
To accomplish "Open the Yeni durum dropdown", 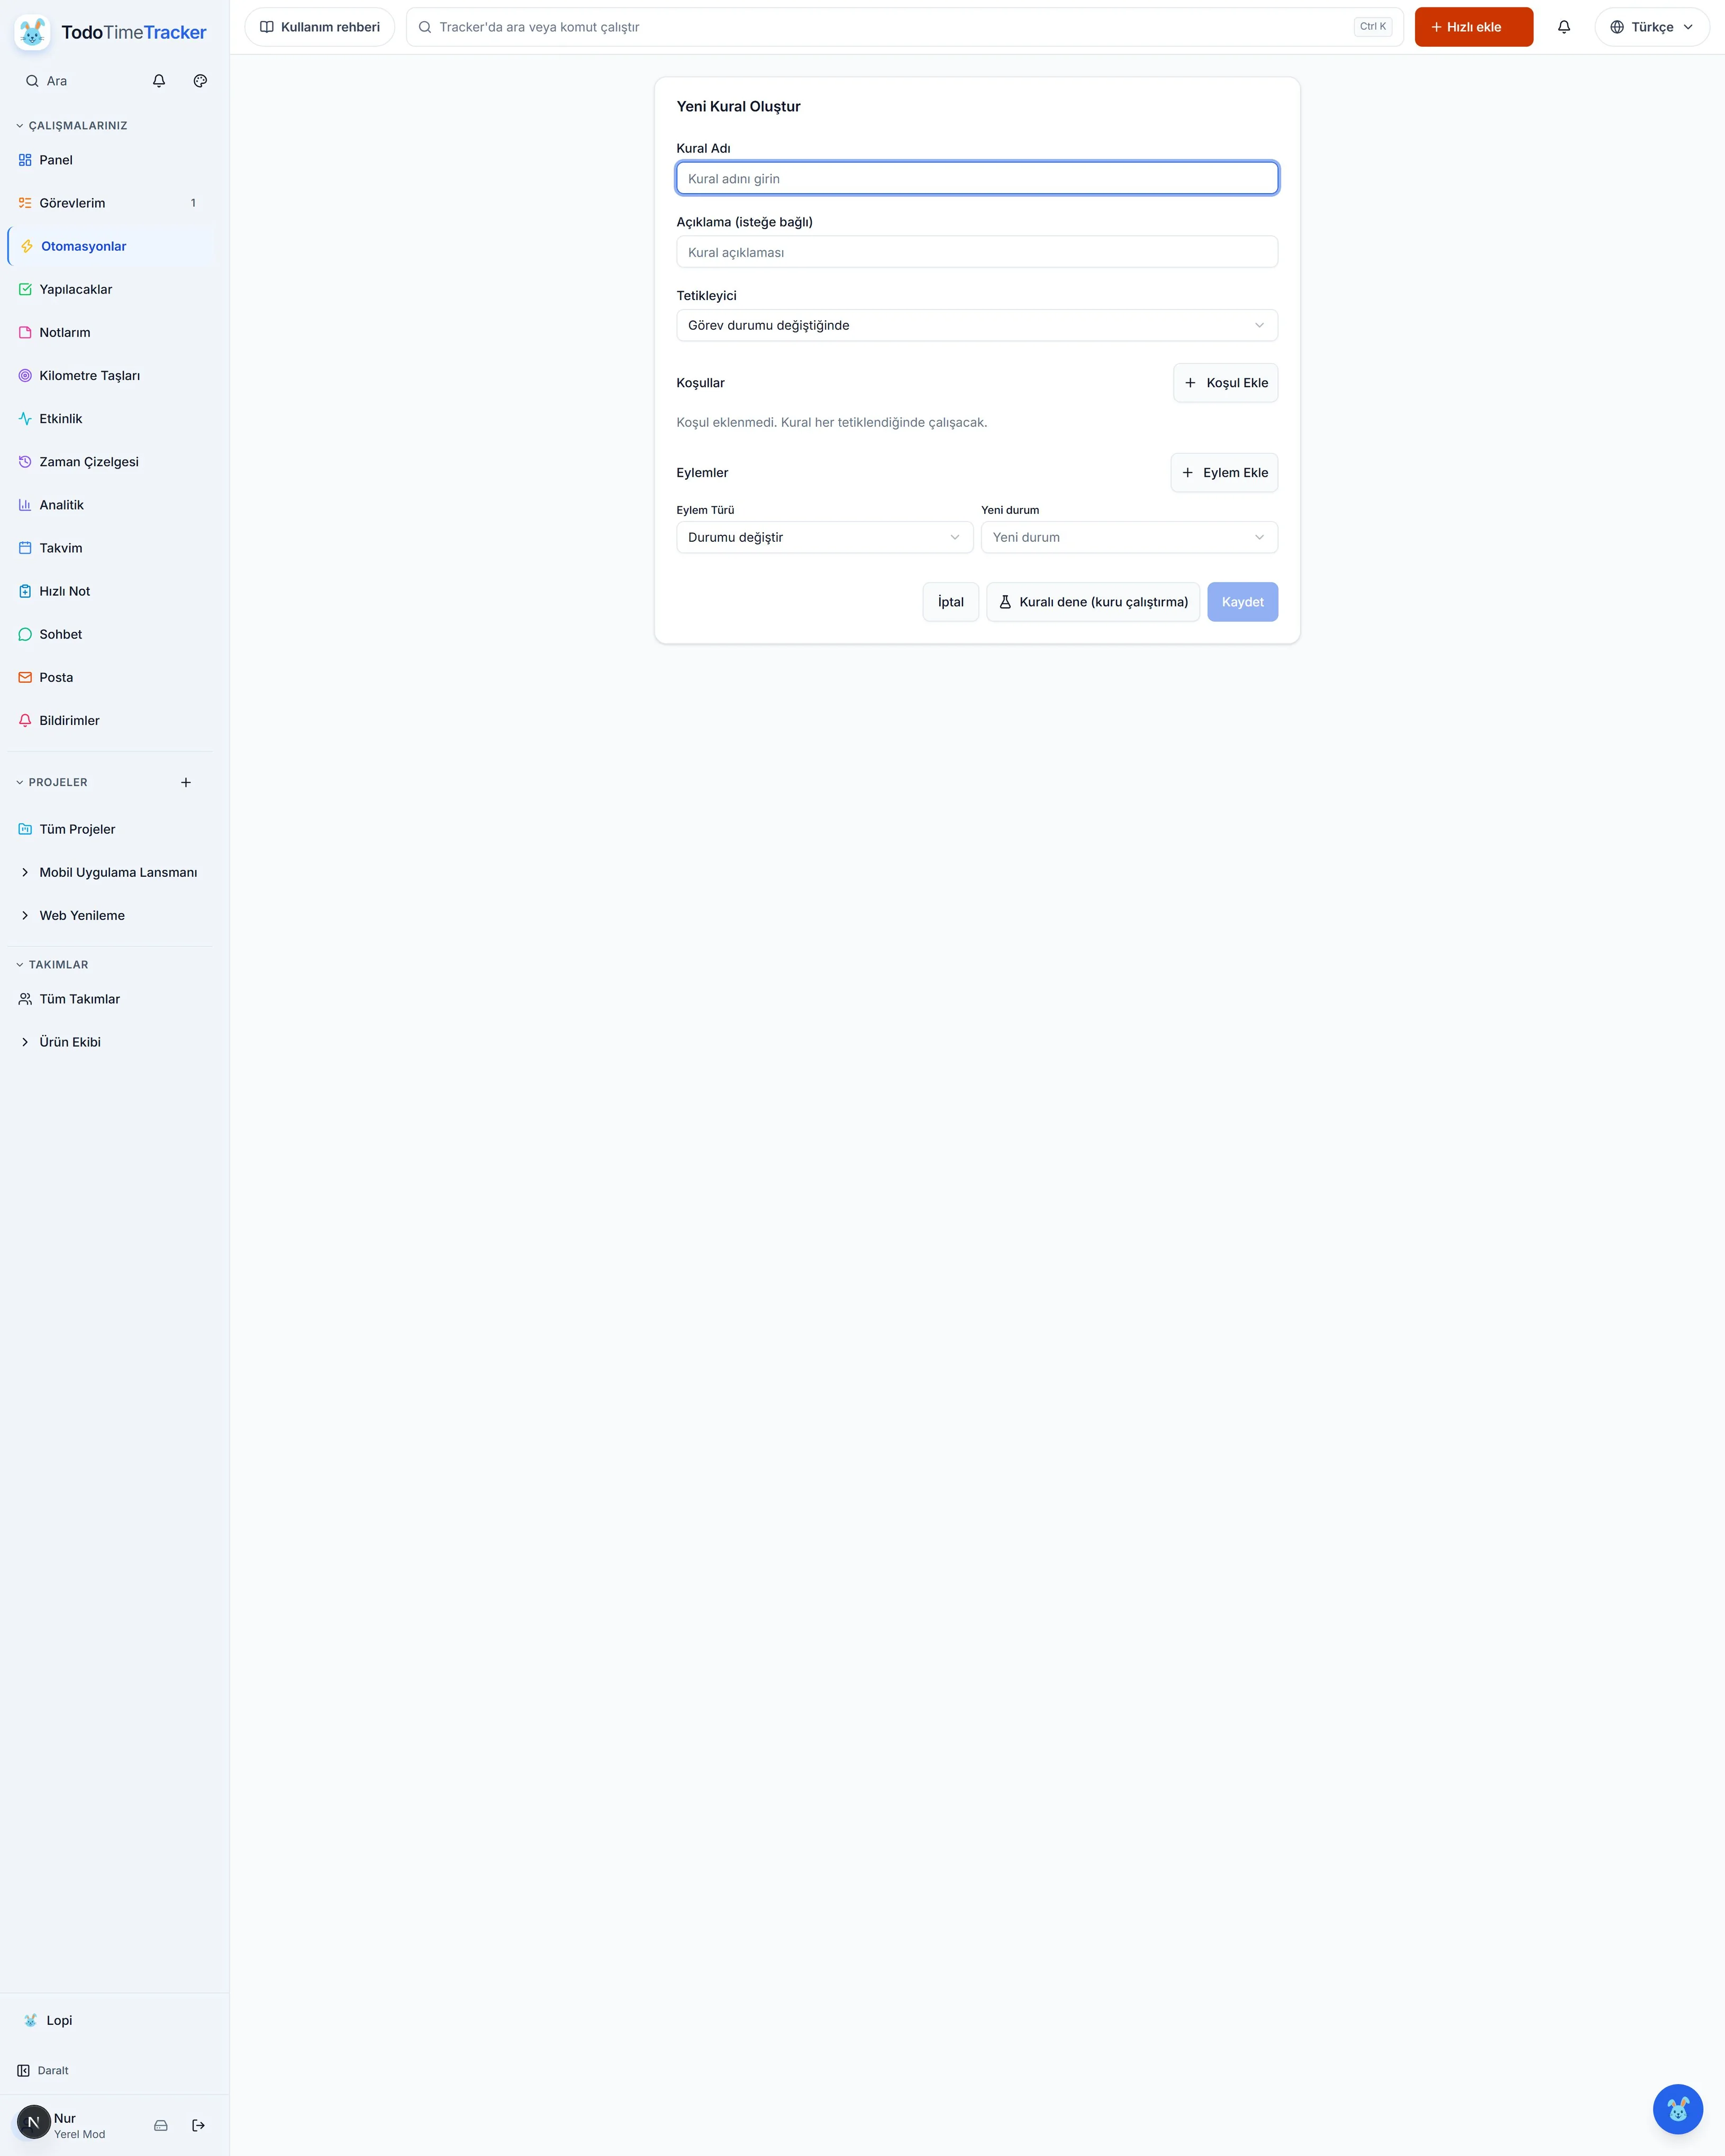I will point(1129,537).
